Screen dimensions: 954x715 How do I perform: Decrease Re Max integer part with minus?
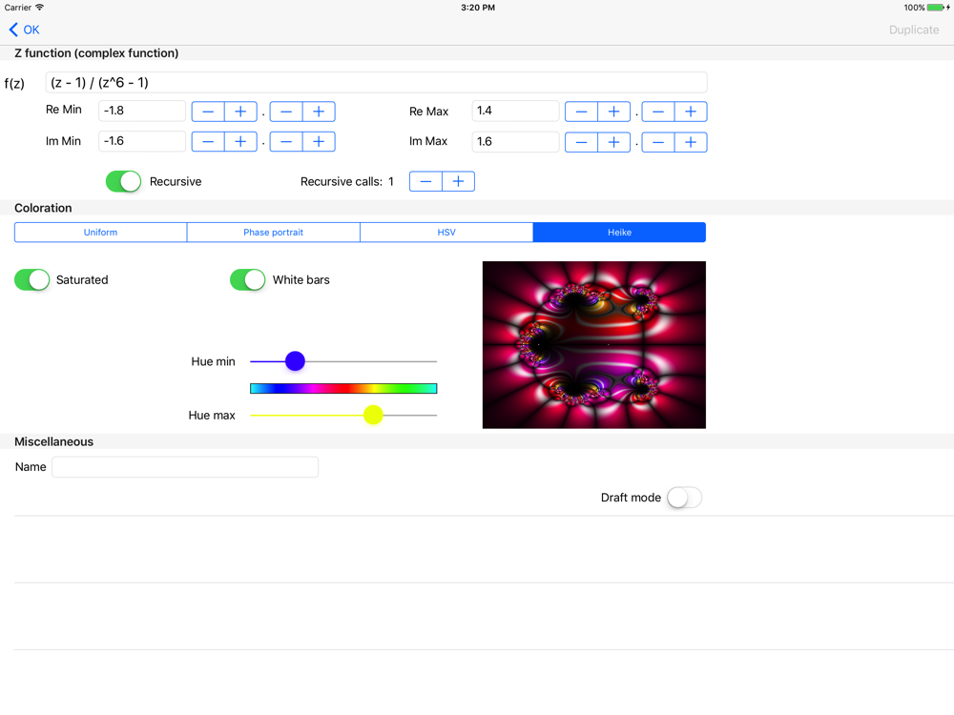tap(581, 112)
